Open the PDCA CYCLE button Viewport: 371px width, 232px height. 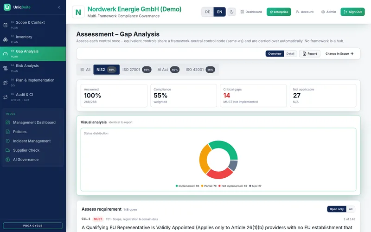pyautogui.click(x=32, y=226)
